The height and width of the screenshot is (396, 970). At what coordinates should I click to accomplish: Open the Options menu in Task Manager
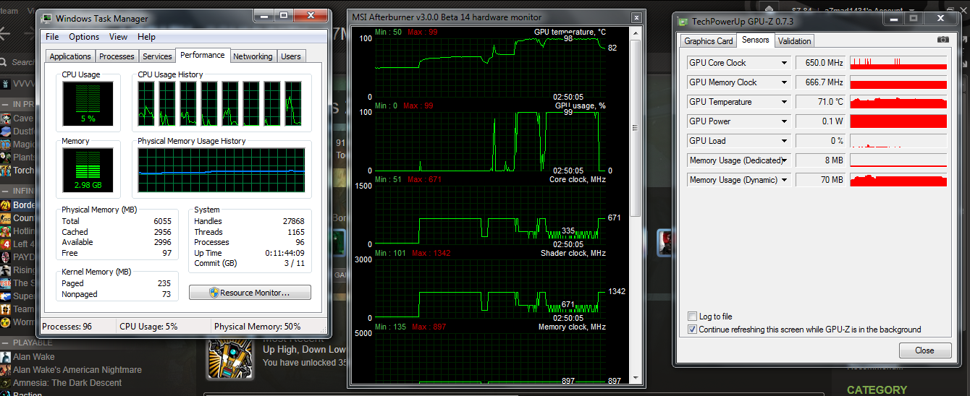[x=84, y=37]
